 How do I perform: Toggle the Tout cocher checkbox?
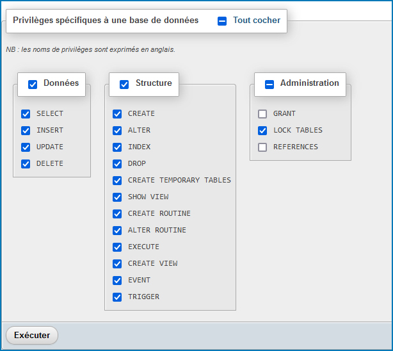coord(222,21)
